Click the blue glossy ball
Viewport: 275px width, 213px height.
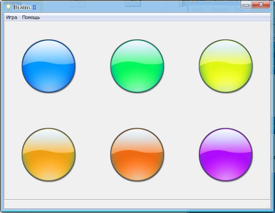[x=49, y=66]
